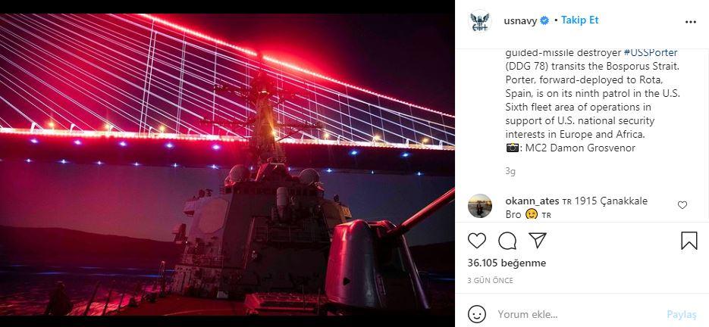The image size is (709, 327).
Task: Open the three-dot more options menu
Action: tap(691, 22)
